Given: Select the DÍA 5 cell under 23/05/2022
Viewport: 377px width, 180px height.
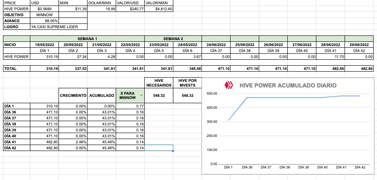Looking at the screenshot, I should pyautogui.click(x=159, y=51).
